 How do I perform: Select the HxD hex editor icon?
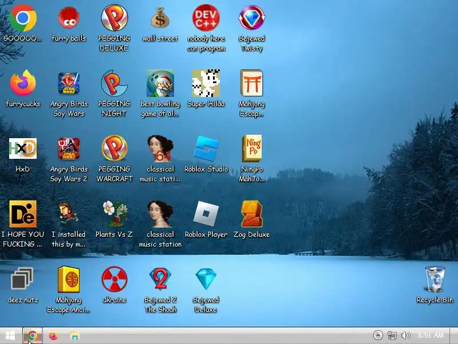click(x=23, y=148)
